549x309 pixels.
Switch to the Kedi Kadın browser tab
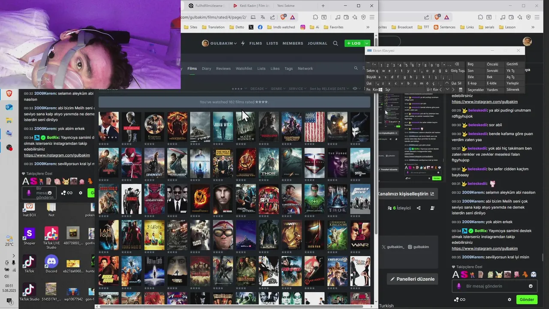click(252, 6)
